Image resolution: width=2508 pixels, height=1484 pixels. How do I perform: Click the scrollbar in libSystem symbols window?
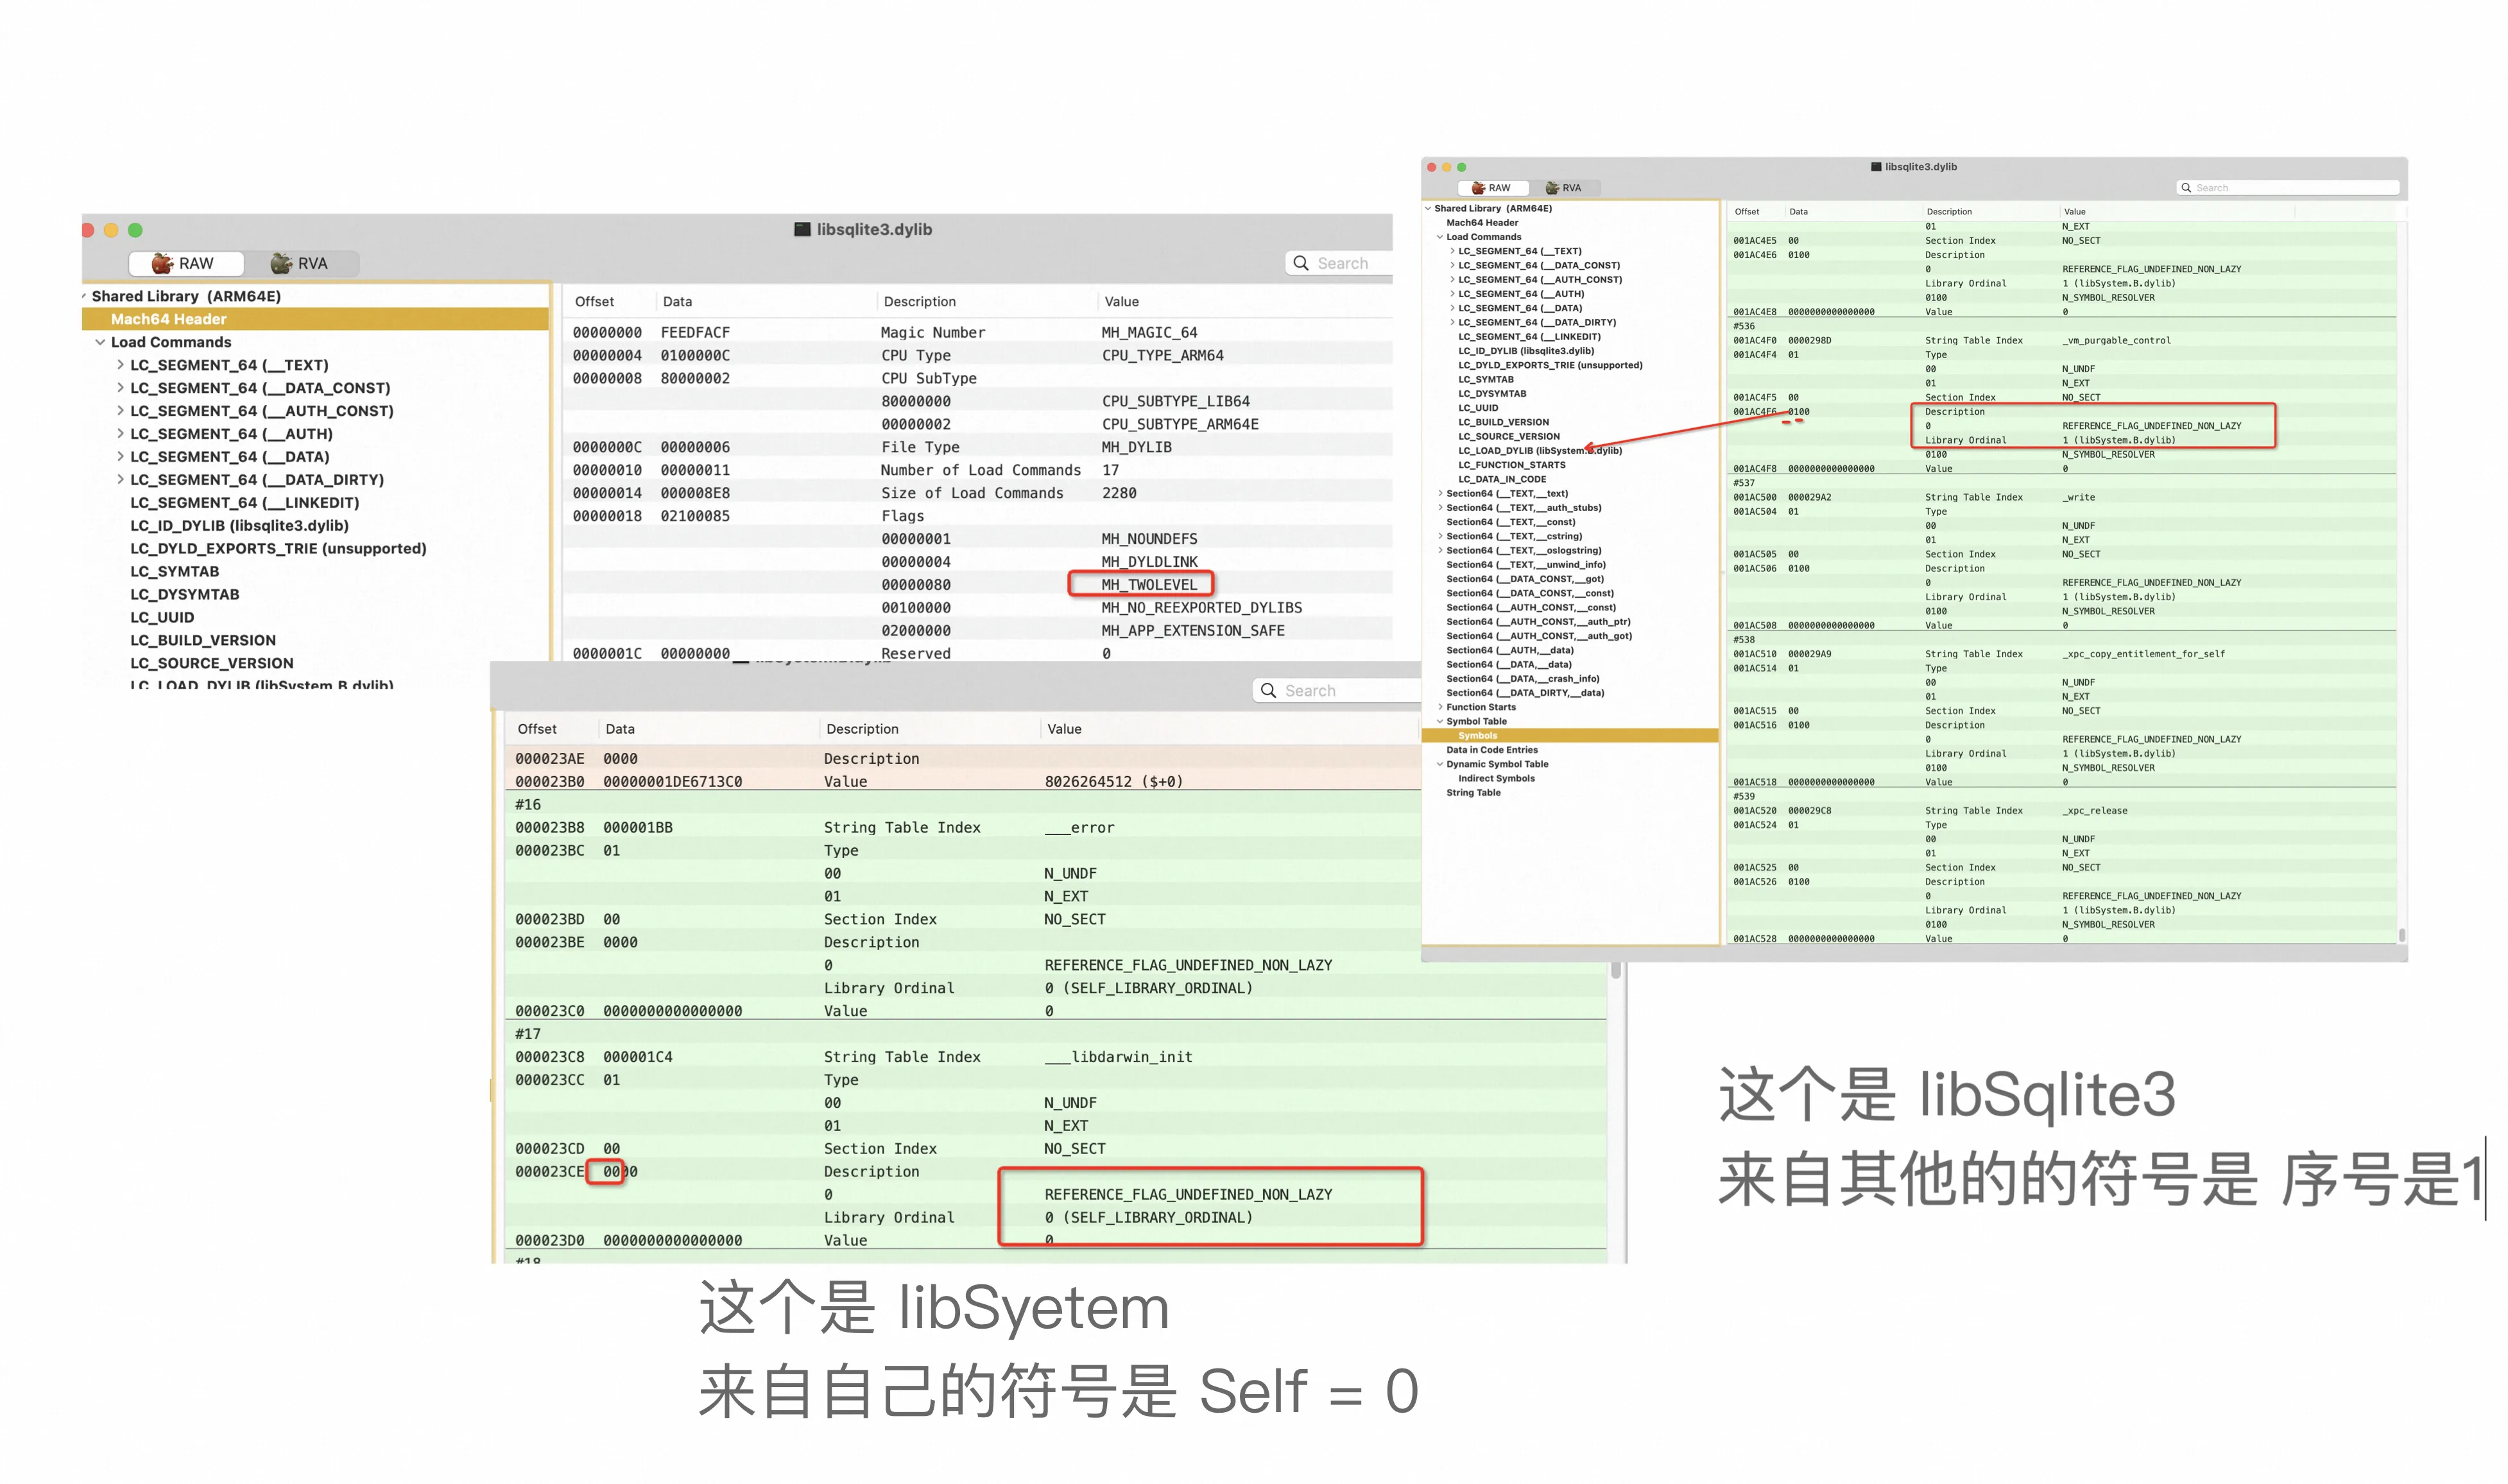[1615, 971]
